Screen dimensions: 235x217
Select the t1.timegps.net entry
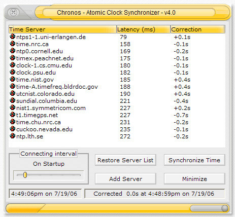[x=37, y=115]
